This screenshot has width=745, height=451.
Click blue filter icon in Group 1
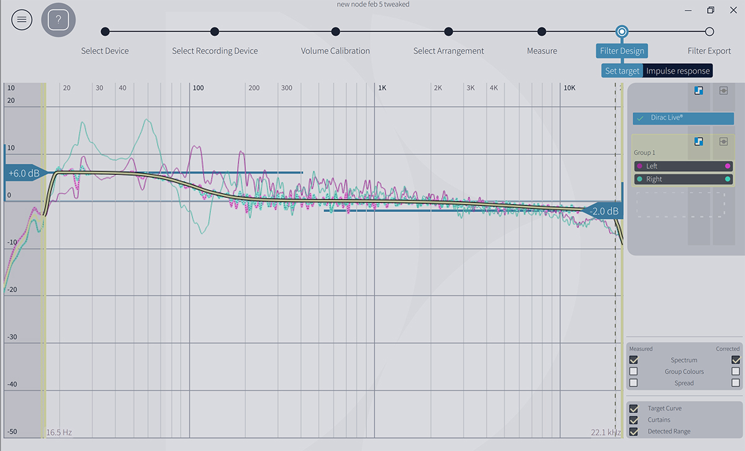click(698, 141)
